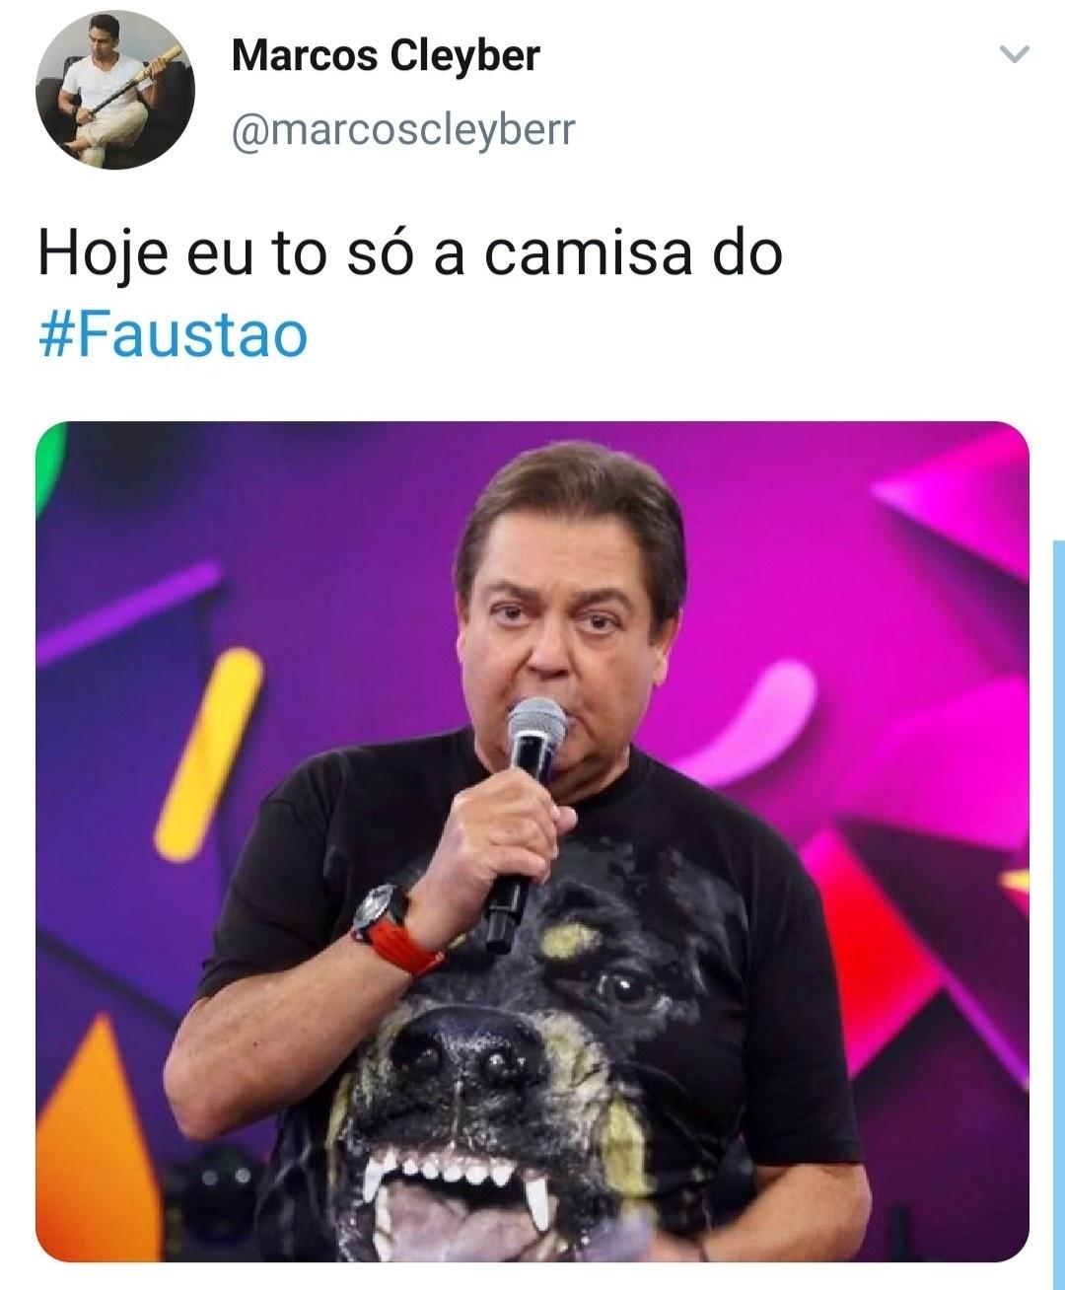Open Marcos Cleyber's profile picture

[114, 90]
